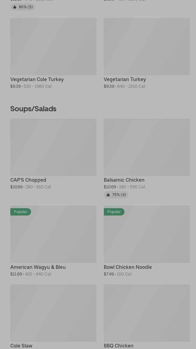
Task: Click the Vegetarian Cole Turkey title
Action: (37, 79)
